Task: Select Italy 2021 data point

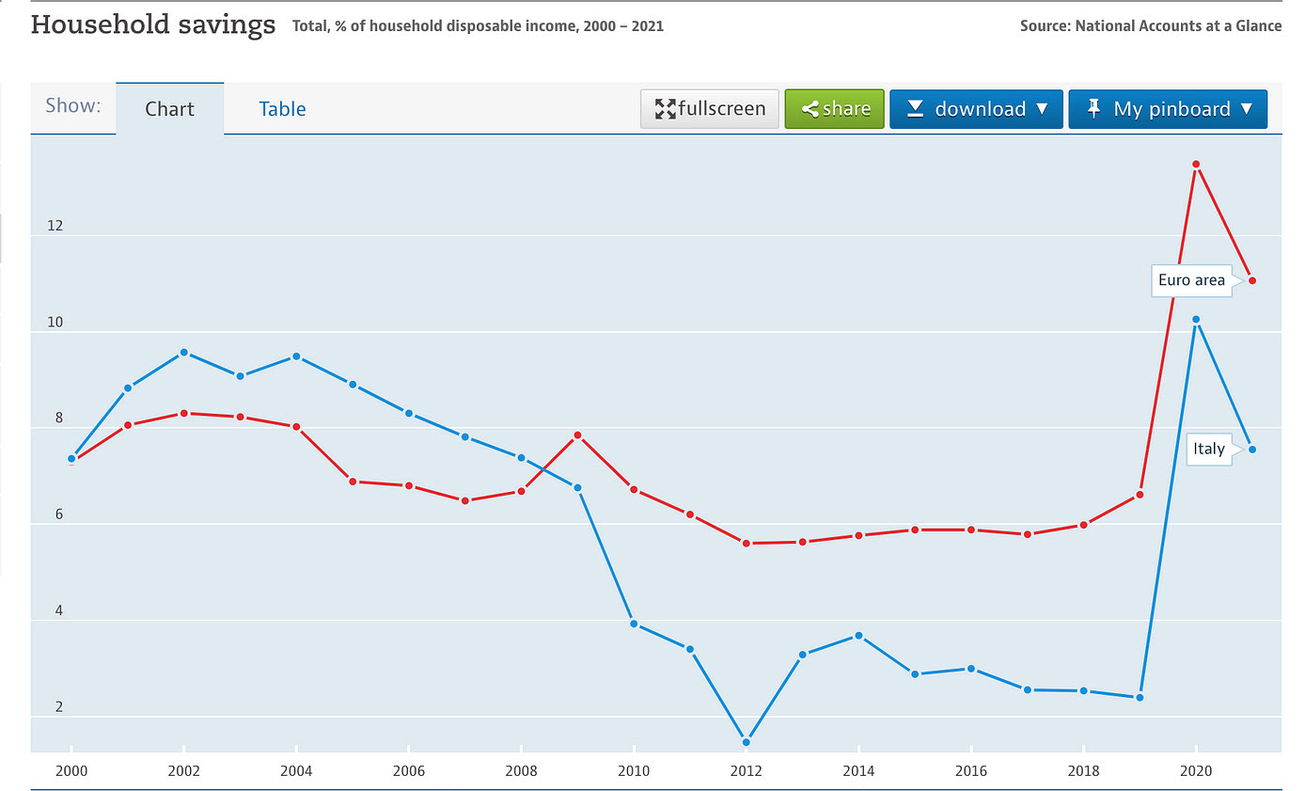Action: [1252, 450]
